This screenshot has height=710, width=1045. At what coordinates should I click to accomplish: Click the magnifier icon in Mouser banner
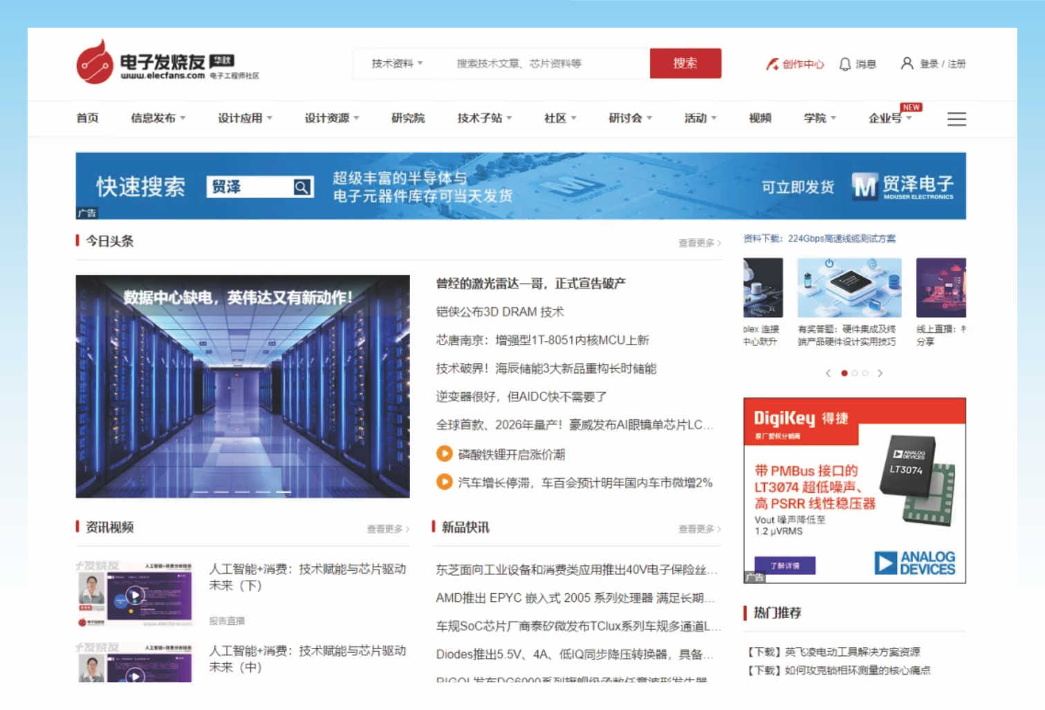click(x=302, y=188)
